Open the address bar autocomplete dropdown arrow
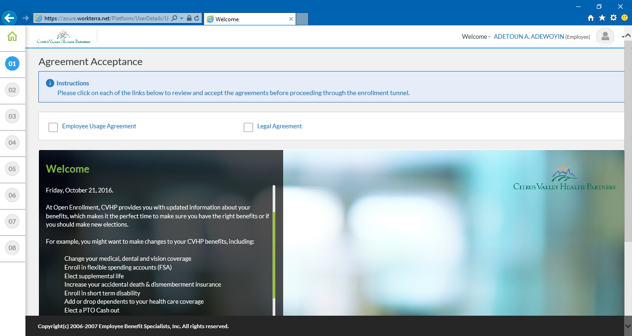 [182, 18]
